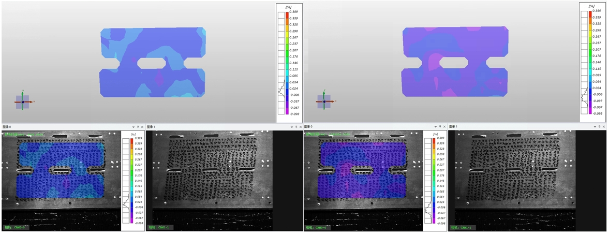Expand window options dropdown of first 图像 1 panel
This screenshot has height=233, width=609.
pyautogui.click(x=292, y=127)
